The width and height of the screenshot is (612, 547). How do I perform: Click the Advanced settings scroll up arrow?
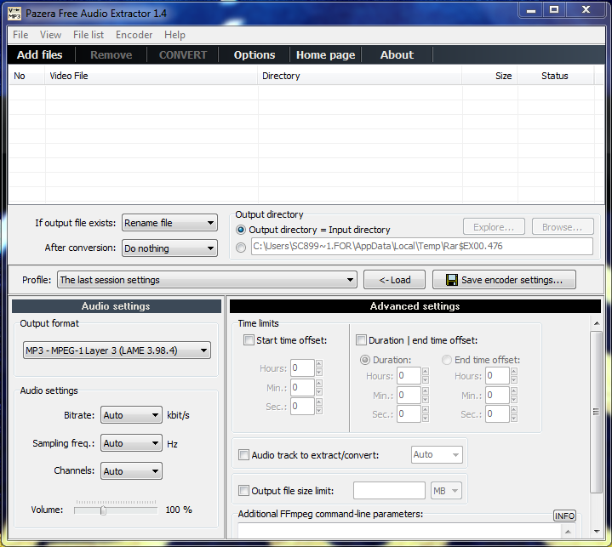(597, 323)
